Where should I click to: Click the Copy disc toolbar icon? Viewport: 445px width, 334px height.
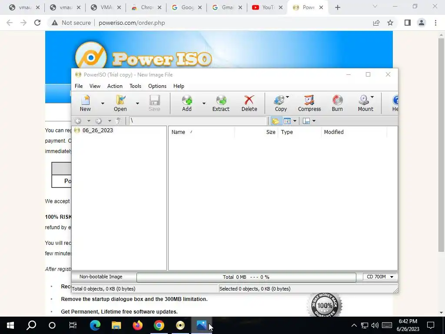coord(281,103)
